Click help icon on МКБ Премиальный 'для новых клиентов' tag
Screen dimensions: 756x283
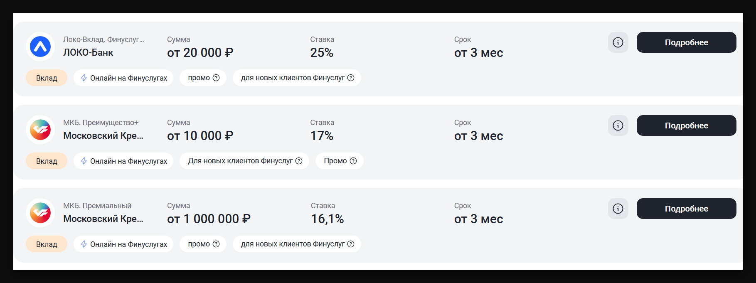tap(351, 244)
